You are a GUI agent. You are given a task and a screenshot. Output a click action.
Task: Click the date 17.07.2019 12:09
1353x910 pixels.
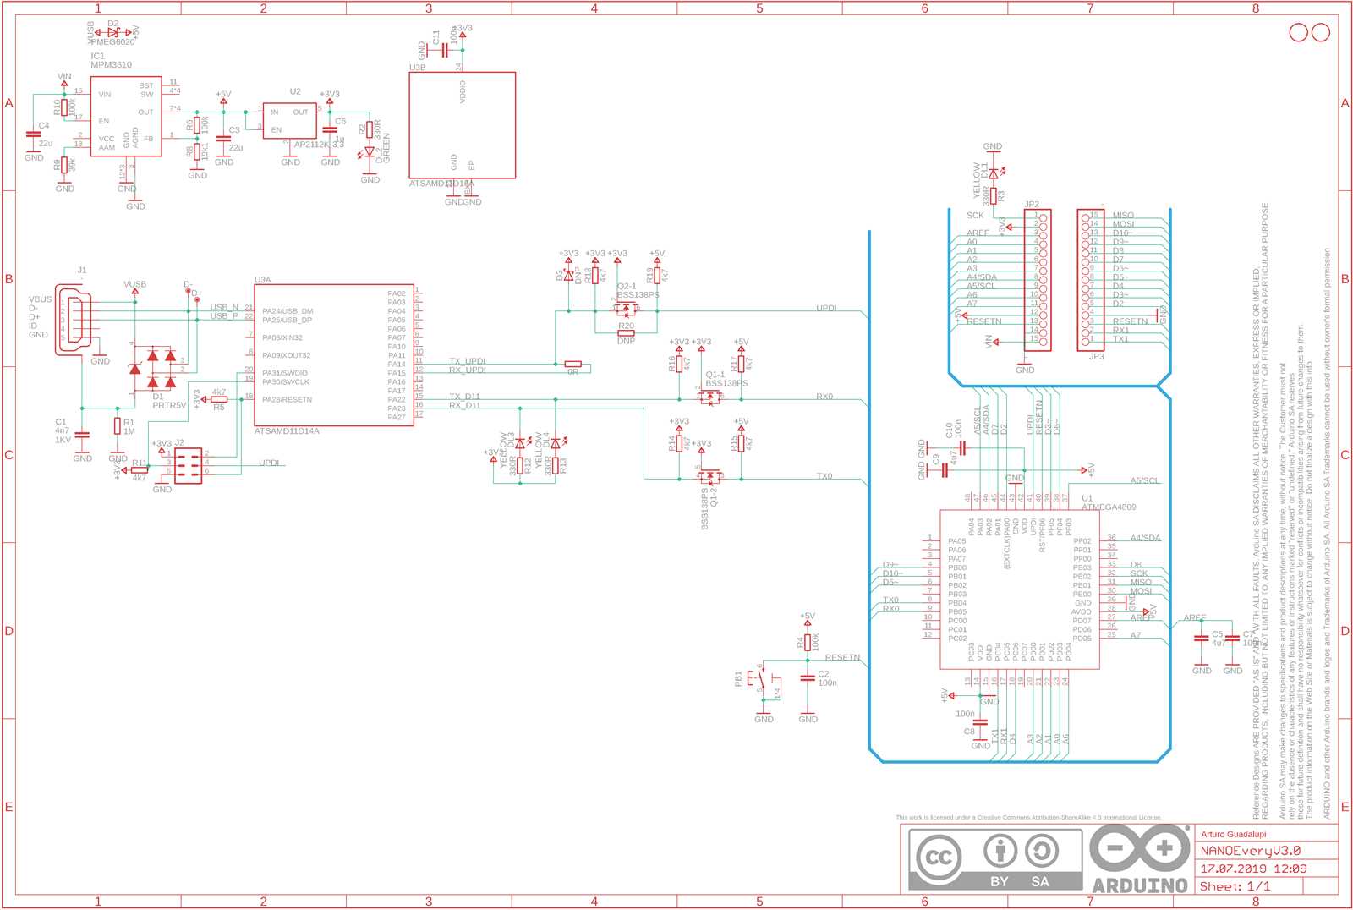click(1253, 869)
